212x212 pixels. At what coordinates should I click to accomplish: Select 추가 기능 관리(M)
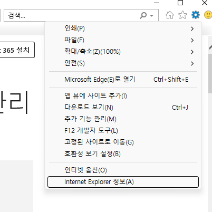click(123, 119)
